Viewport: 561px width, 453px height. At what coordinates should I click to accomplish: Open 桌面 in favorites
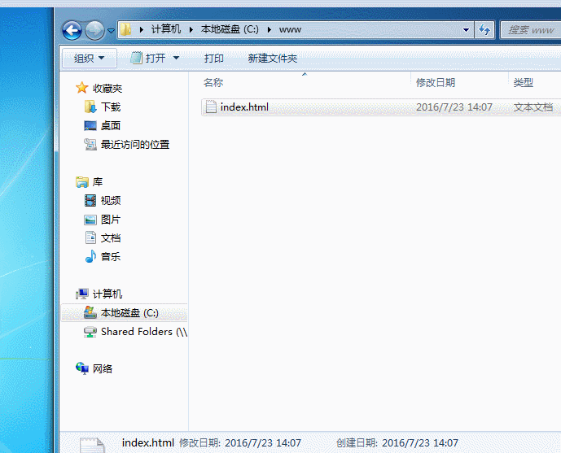click(x=111, y=126)
